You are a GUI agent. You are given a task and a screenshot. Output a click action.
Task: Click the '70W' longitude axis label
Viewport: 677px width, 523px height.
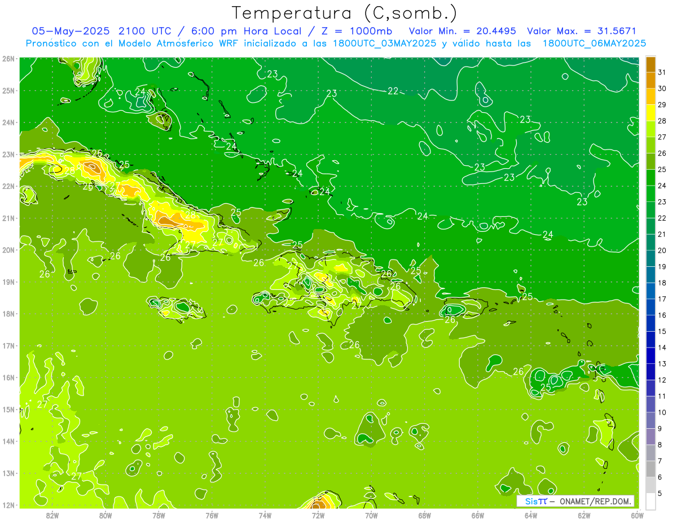371,515
